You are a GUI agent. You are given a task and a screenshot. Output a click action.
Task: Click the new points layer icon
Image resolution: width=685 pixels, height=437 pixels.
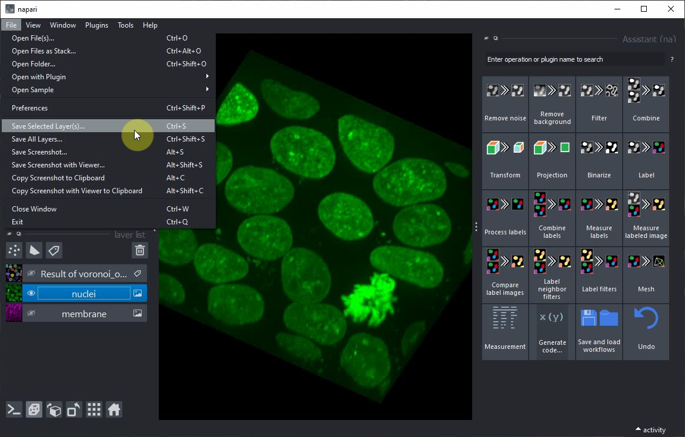[14, 250]
